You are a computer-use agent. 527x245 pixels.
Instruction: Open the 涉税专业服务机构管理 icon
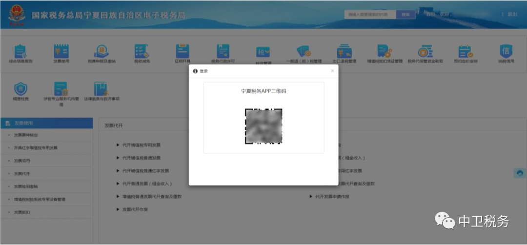click(x=61, y=89)
